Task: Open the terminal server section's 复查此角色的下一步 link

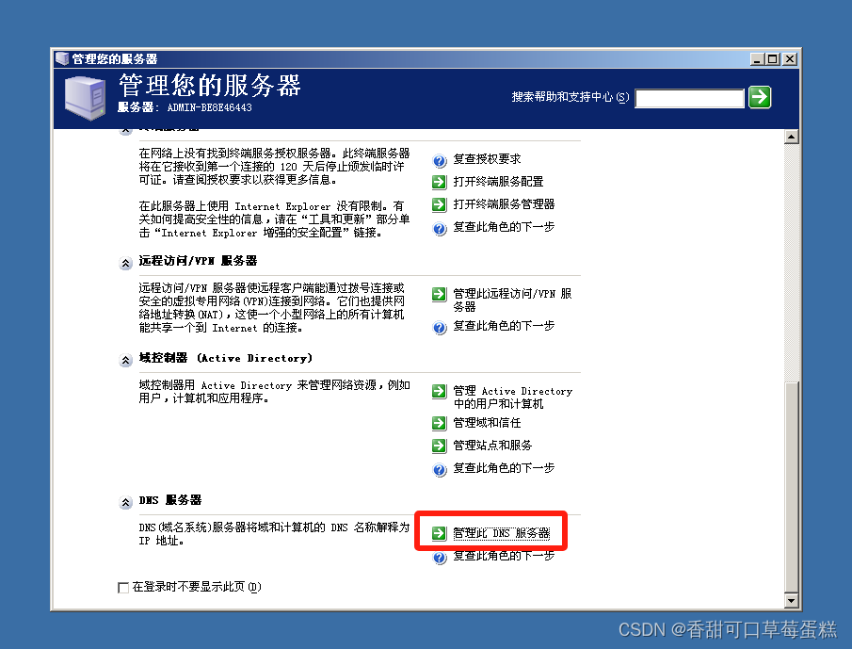Action: coord(504,227)
